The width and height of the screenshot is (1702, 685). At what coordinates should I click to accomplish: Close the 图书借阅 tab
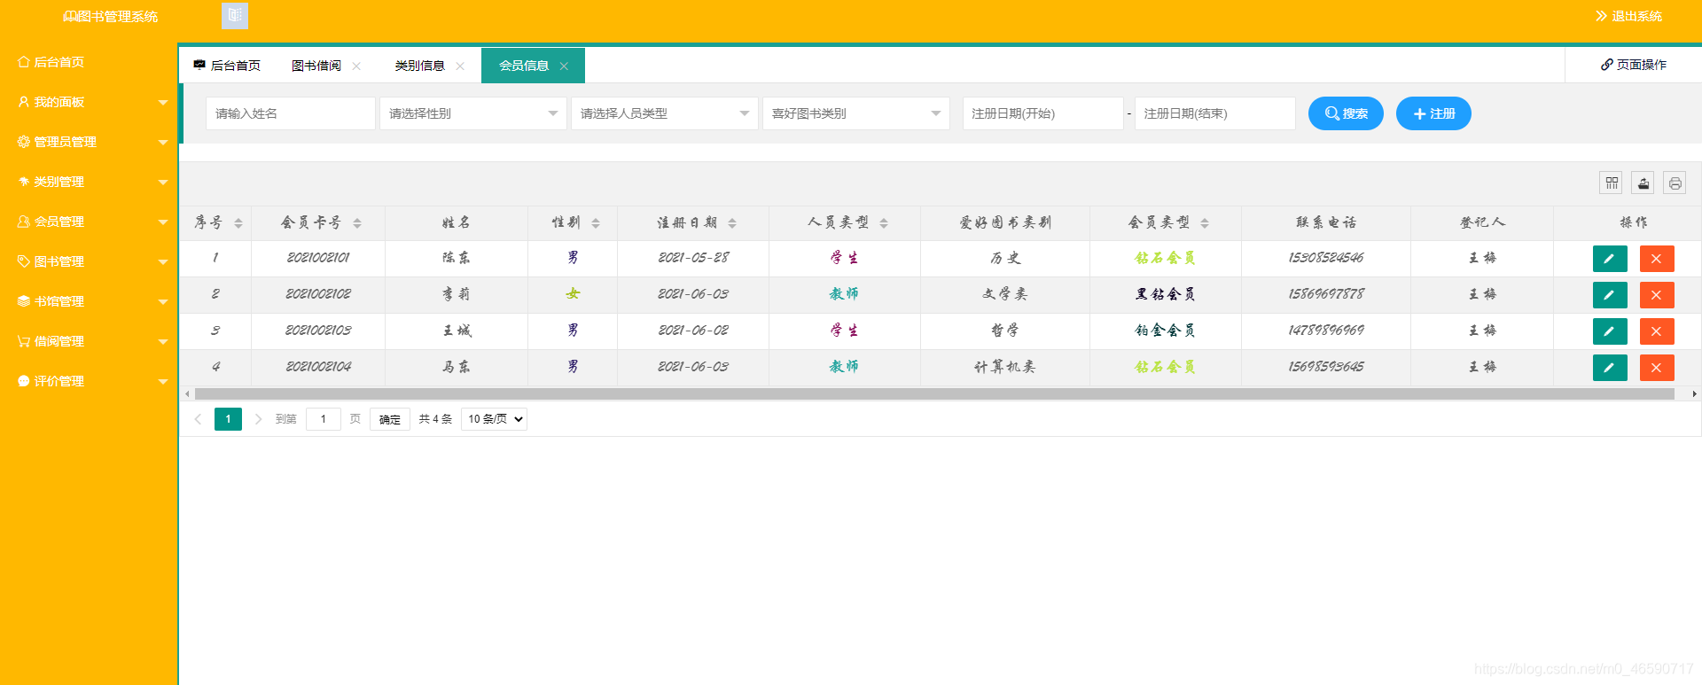coord(356,66)
